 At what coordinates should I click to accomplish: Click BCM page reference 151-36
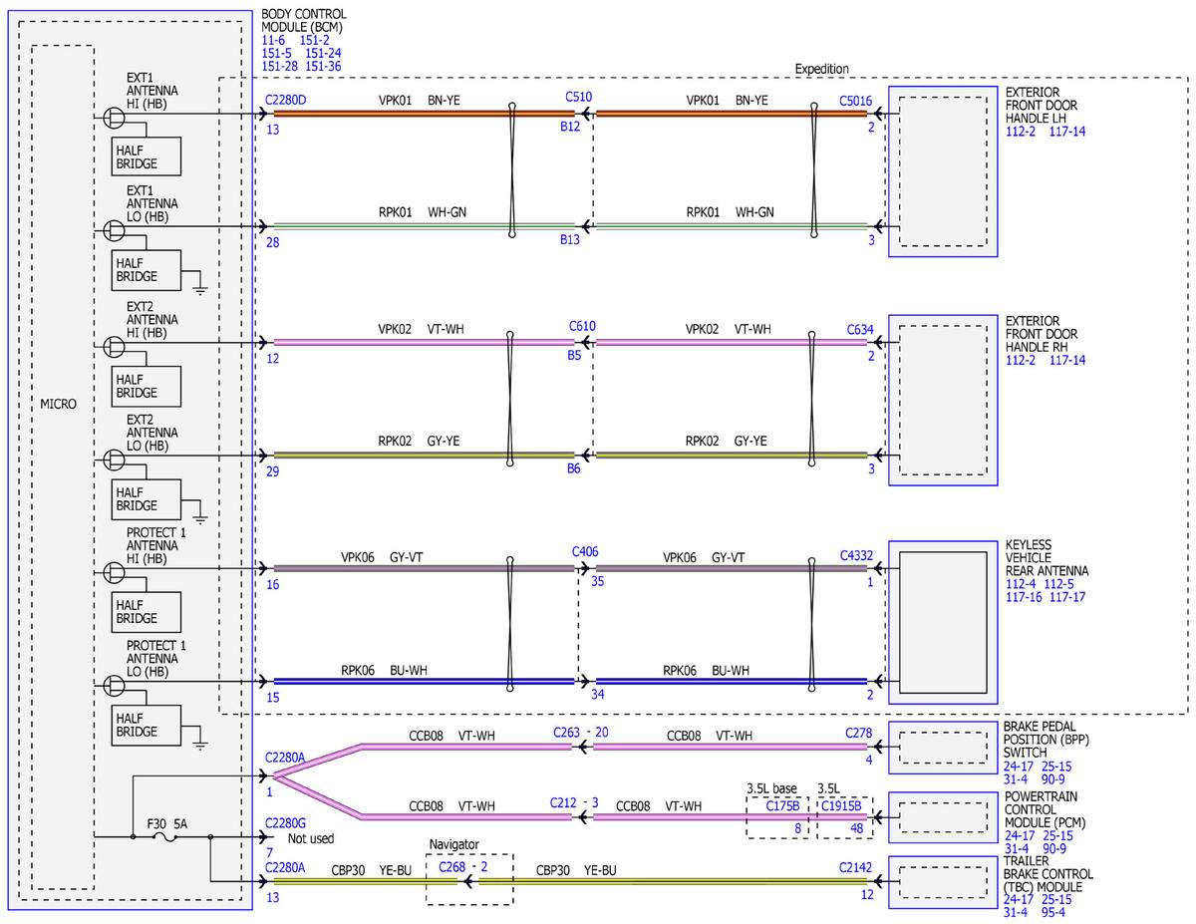point(323,66)
